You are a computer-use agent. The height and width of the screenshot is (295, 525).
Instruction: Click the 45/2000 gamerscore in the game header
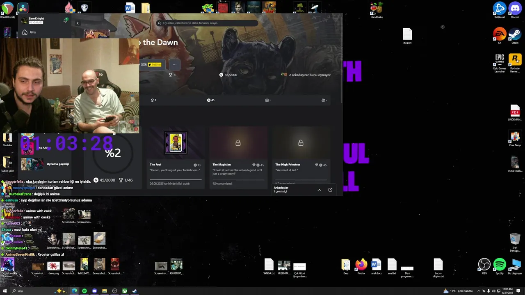(228, 75)
